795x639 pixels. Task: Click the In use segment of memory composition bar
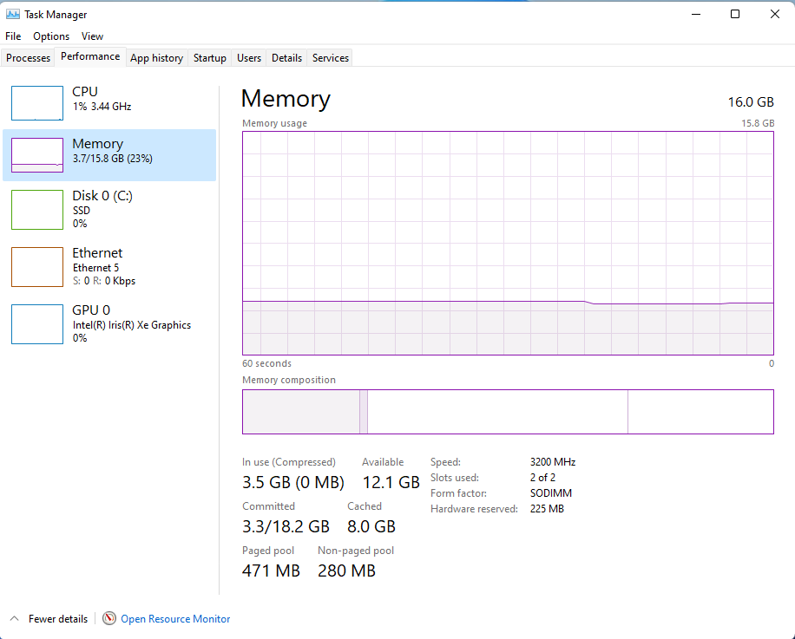coord(301,412)
